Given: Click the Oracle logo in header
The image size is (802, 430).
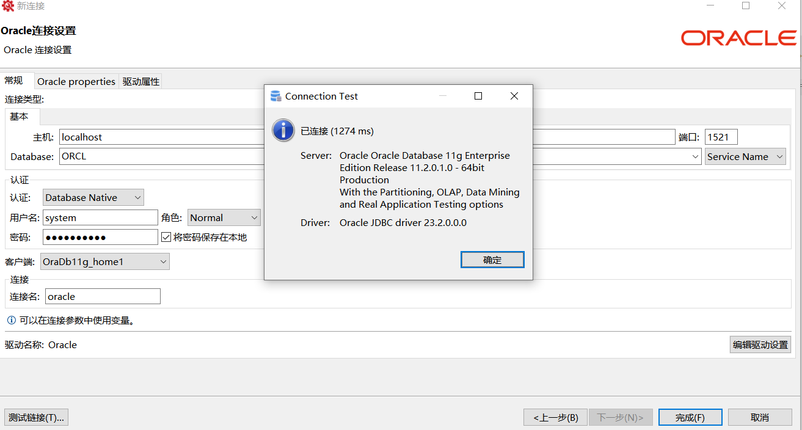Looking at the screenshot, I should tap(738, 38).
